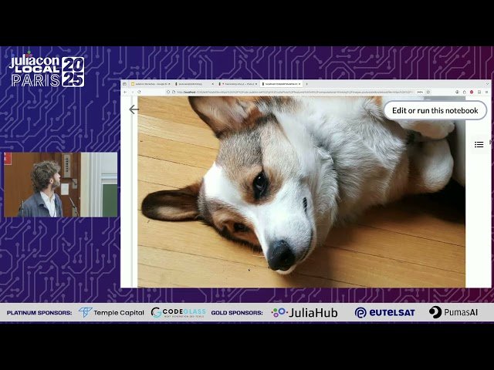Click the JuliaHub sponsor logo
Image resolution: width=494 pixels, height=370 pixels.
[x=304, y=312]
